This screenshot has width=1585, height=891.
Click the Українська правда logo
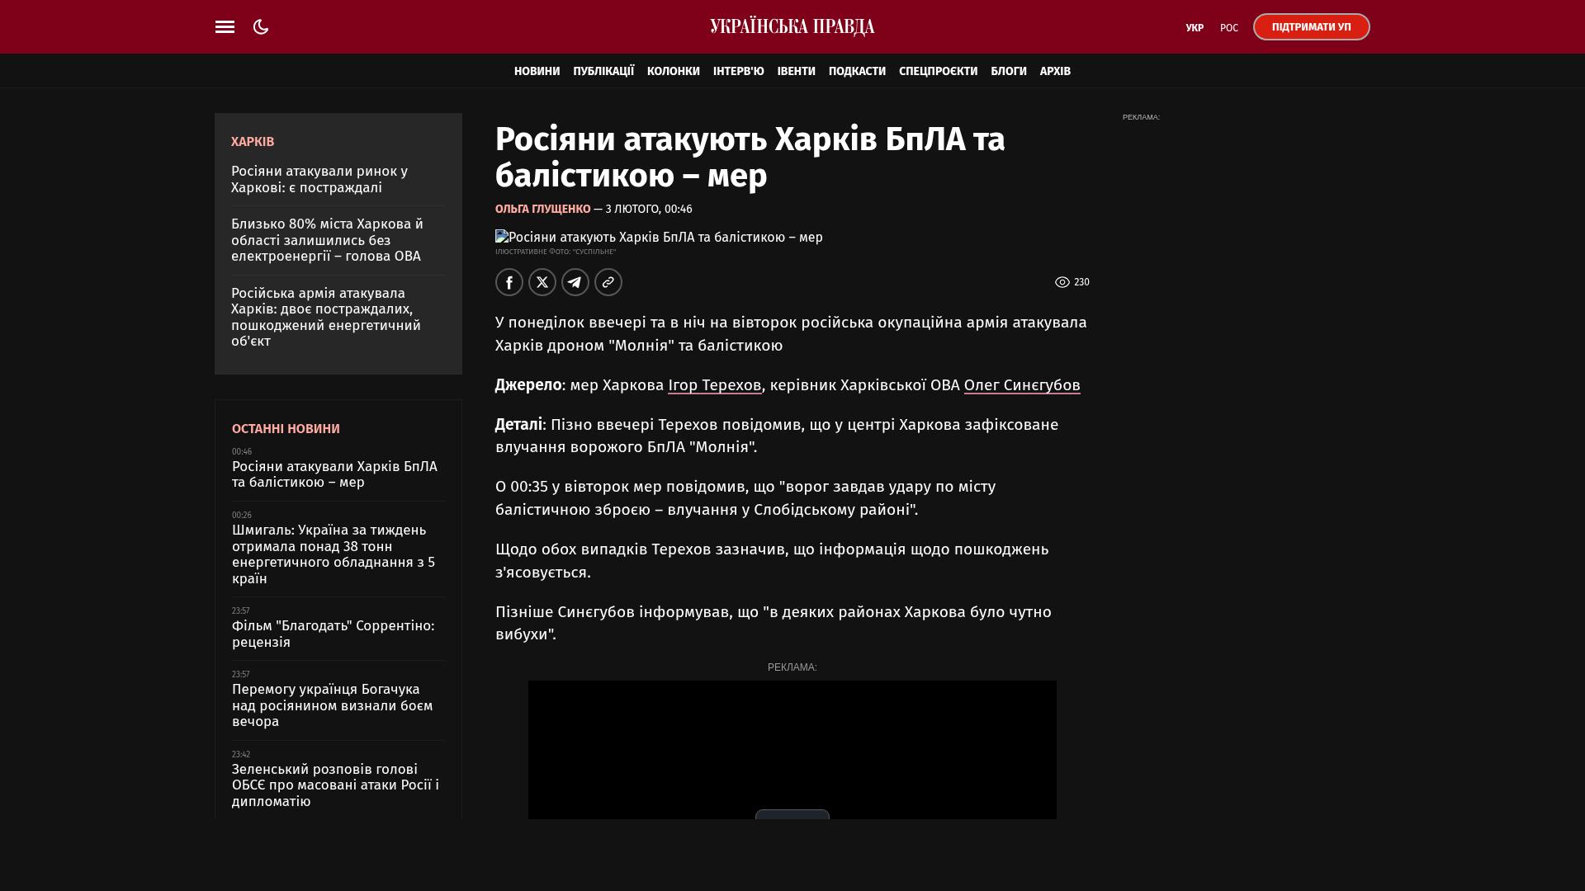coord(792,27)
